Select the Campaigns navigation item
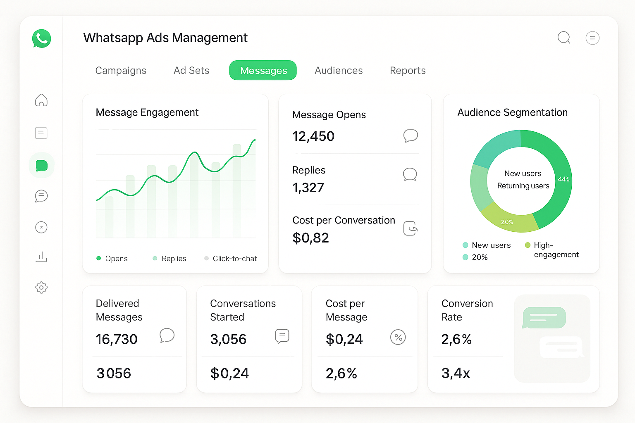The width and height of the screenshot is (635, 423). tap(121, 70)
